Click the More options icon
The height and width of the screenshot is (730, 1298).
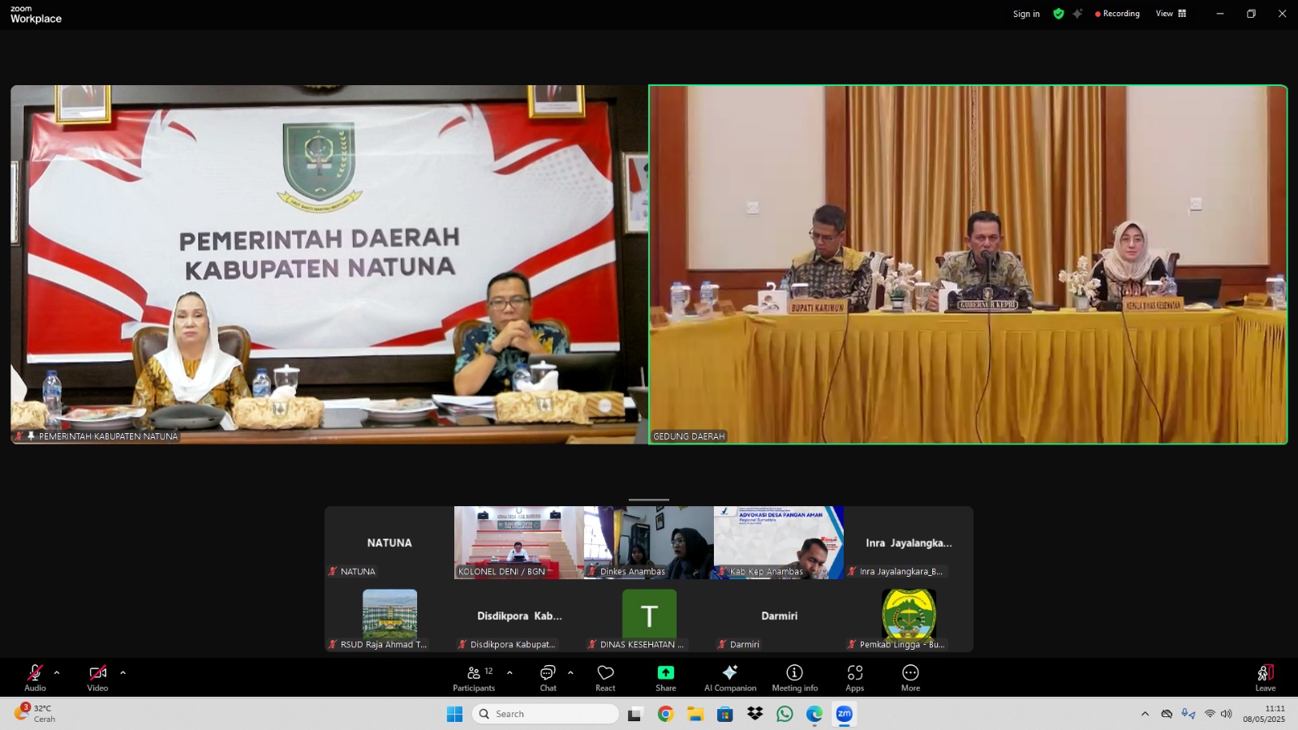coord(909,676)
